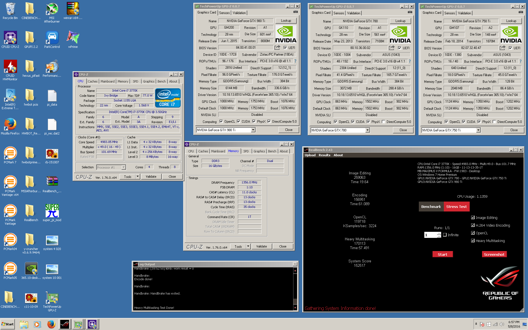
Task: Switch to SPD tab in CPU-Z CPU window
Action: [136, 81]
